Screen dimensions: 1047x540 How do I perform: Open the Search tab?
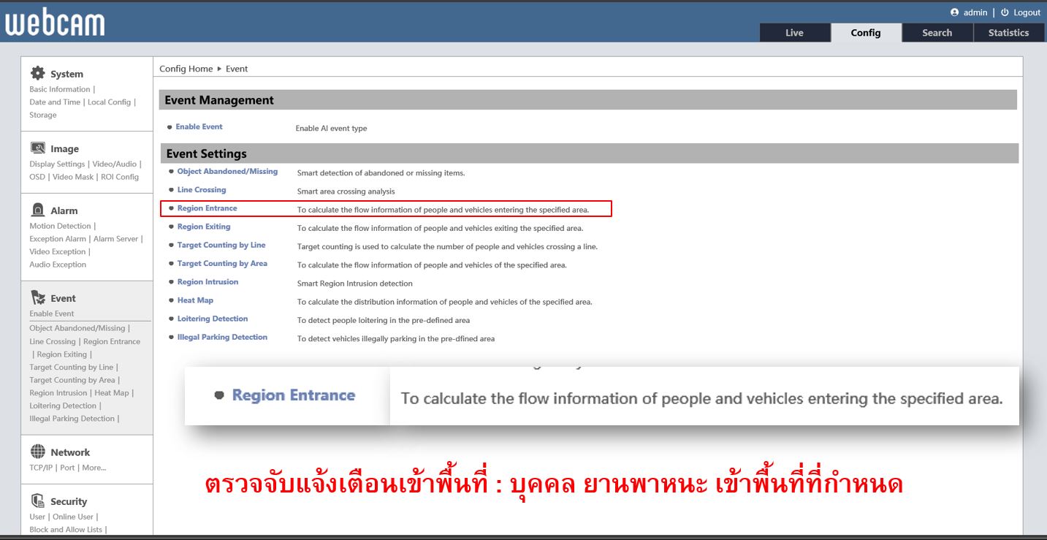pos(937,33)
